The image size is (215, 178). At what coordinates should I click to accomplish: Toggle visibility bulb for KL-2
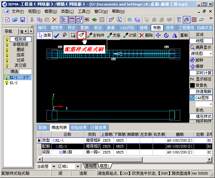coord(7,83)
